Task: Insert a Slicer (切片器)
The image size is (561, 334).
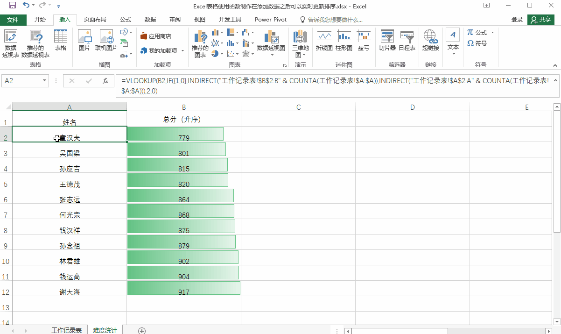Action: coord(387,41)
